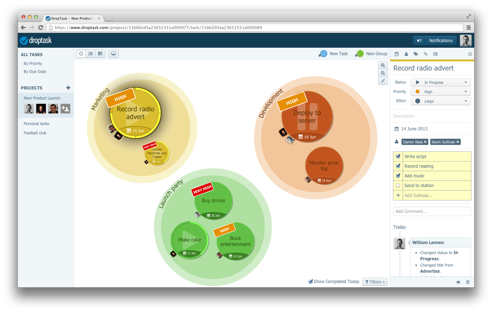Click the first project member avatar
Image resolution: width=492 pixels, height=312 pixels.
tap(29, 109)
